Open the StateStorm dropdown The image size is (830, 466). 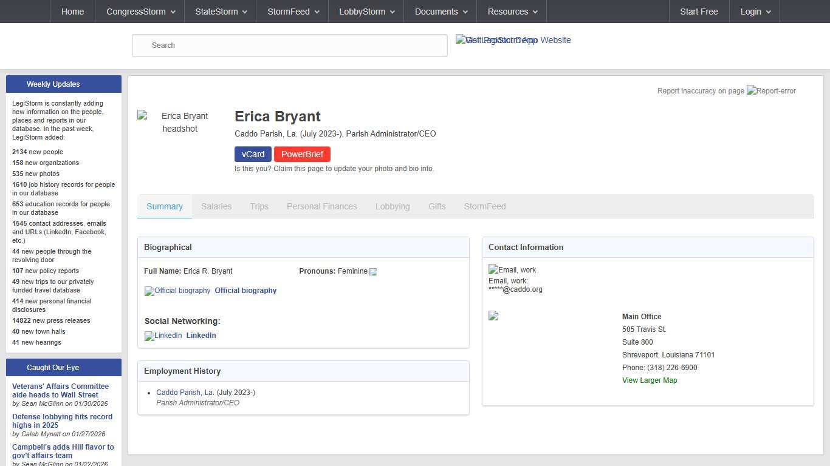tap(221, 12)
